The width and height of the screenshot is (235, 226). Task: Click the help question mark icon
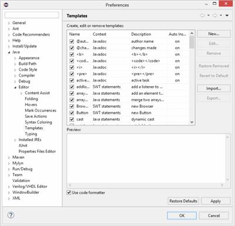click(11, 215)
